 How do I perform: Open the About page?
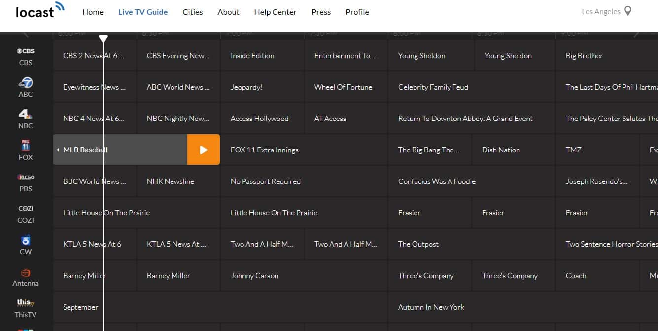(228, 12)
